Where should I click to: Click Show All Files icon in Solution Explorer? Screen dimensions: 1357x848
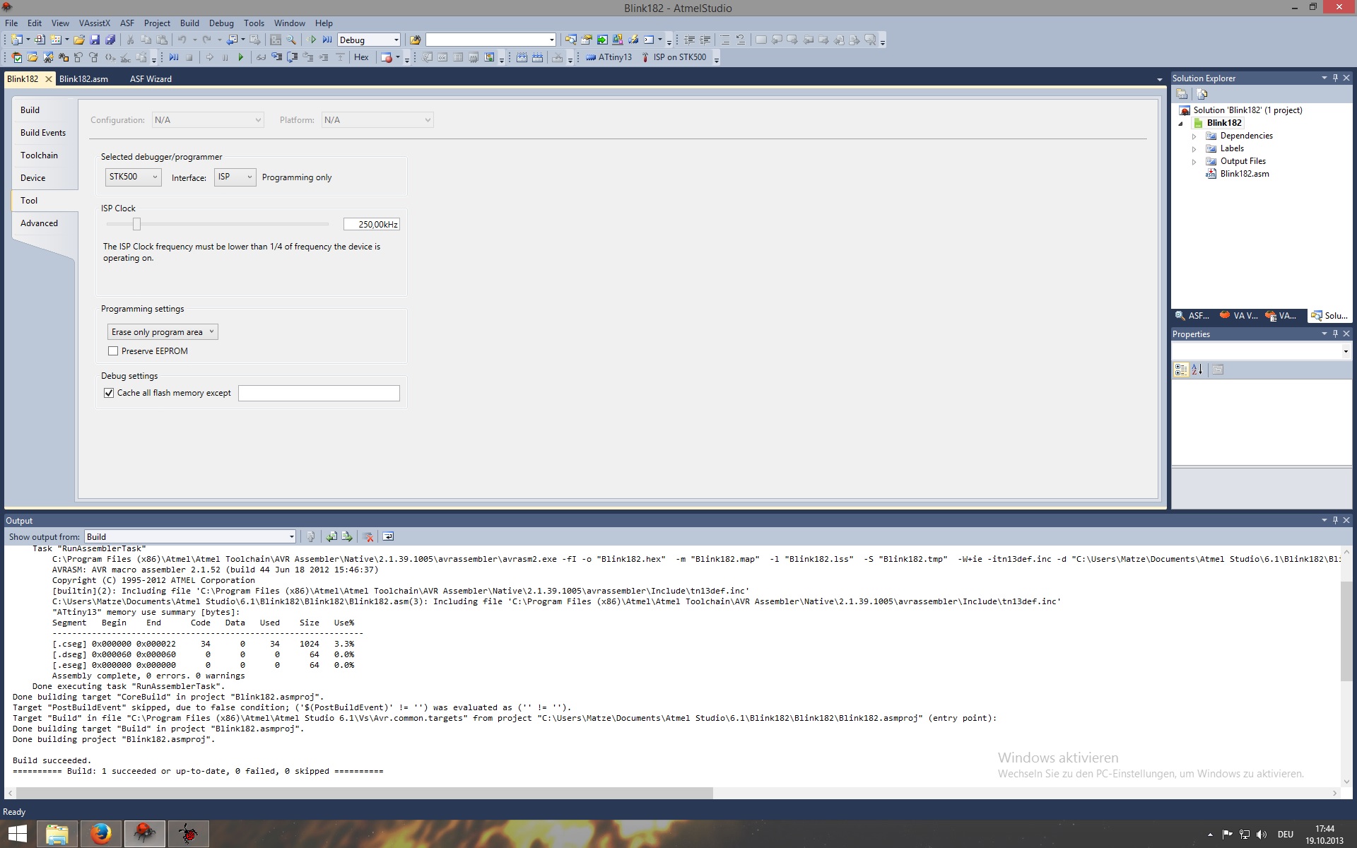click(x=1202, y=94)
